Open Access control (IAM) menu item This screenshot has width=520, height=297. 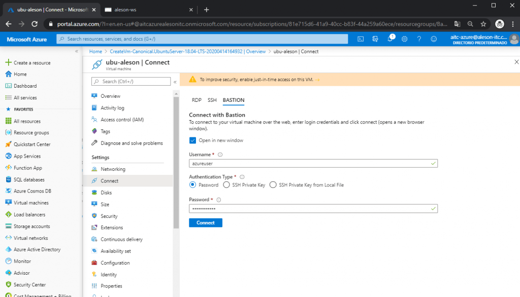click(122, 120)
